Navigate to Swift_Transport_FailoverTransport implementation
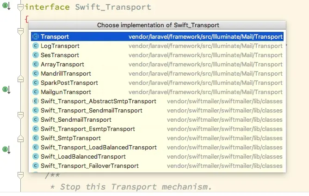 click(x=157, y=166)
